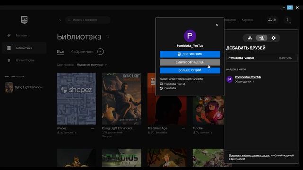Open options menu for shapez
This screenshot has height=170, width=303.
93,128
